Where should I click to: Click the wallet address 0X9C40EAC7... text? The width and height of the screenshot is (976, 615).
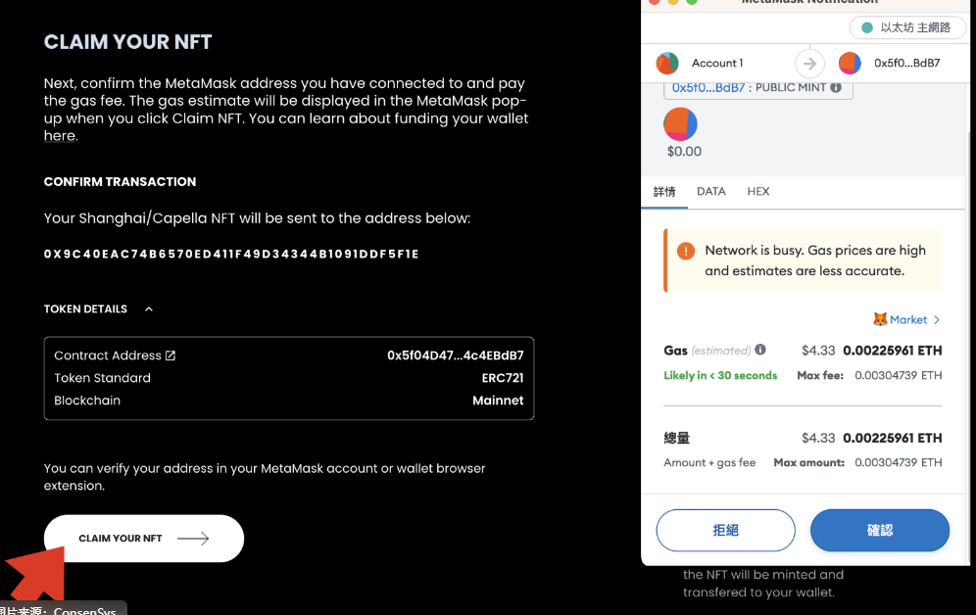pos(231,254)
